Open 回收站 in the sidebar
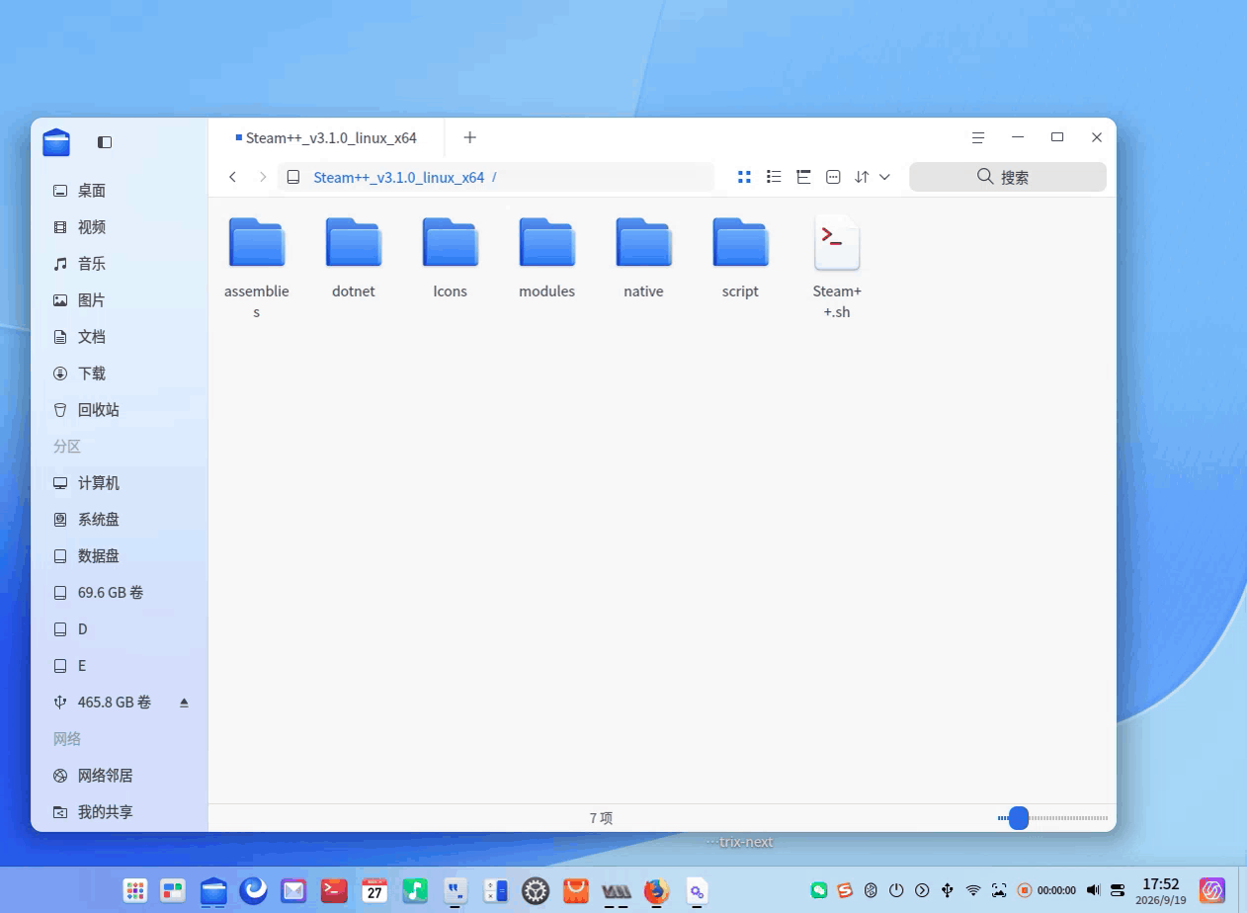 [x=120, y=410]
